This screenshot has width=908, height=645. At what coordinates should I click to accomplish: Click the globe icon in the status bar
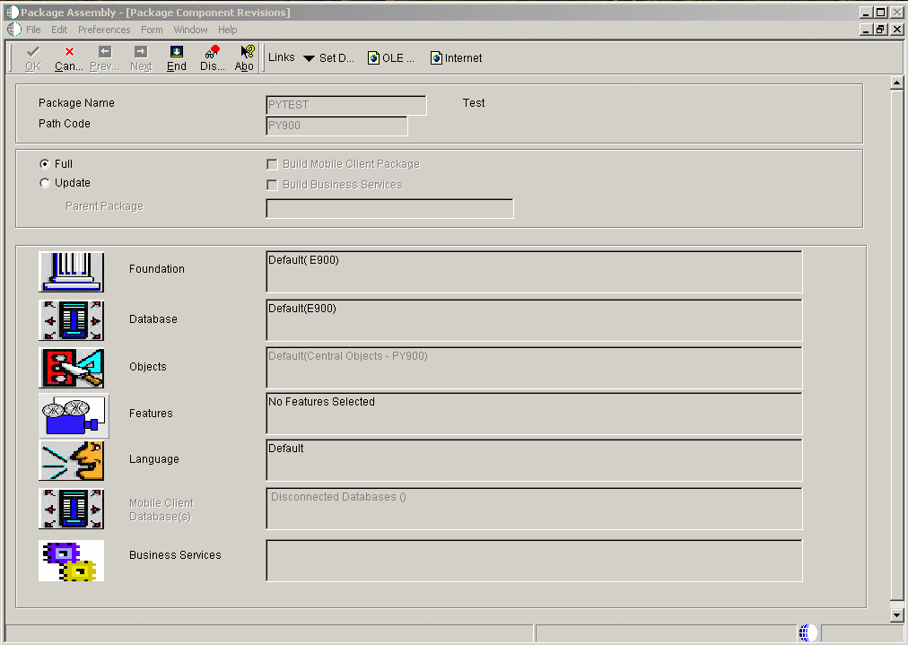805,632
